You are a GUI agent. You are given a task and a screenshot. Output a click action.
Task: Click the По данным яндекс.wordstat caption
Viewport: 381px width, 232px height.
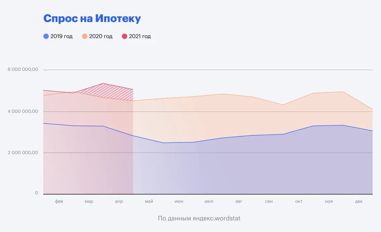[199, 218]
